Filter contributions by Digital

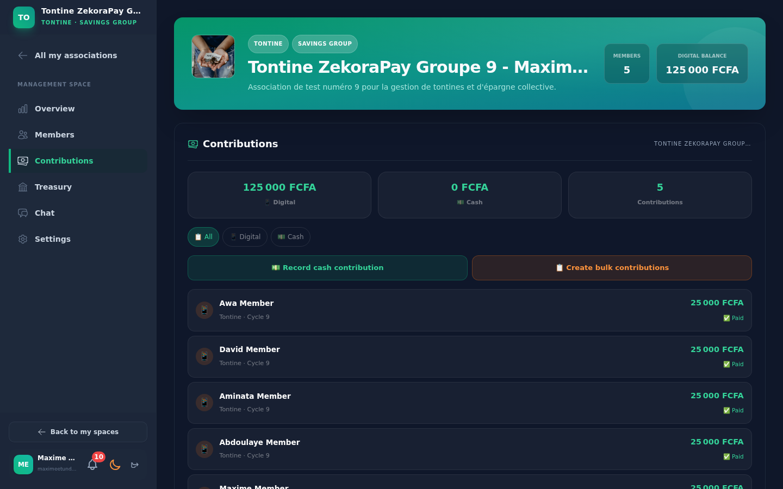245,237
